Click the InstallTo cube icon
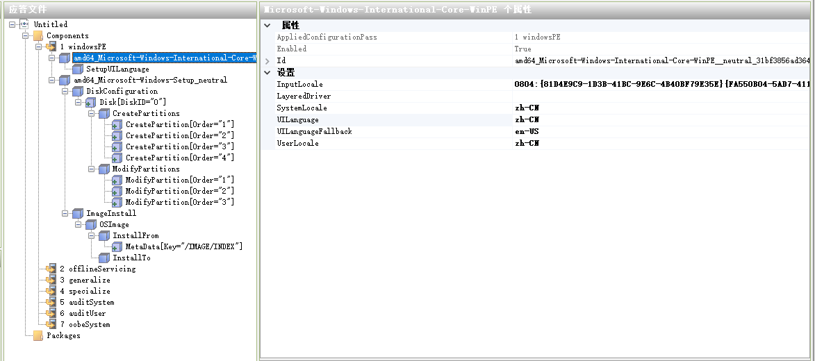 [104, 258]
